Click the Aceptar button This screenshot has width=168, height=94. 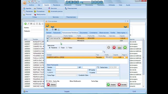pyautogui.click(x=111, y=85)
